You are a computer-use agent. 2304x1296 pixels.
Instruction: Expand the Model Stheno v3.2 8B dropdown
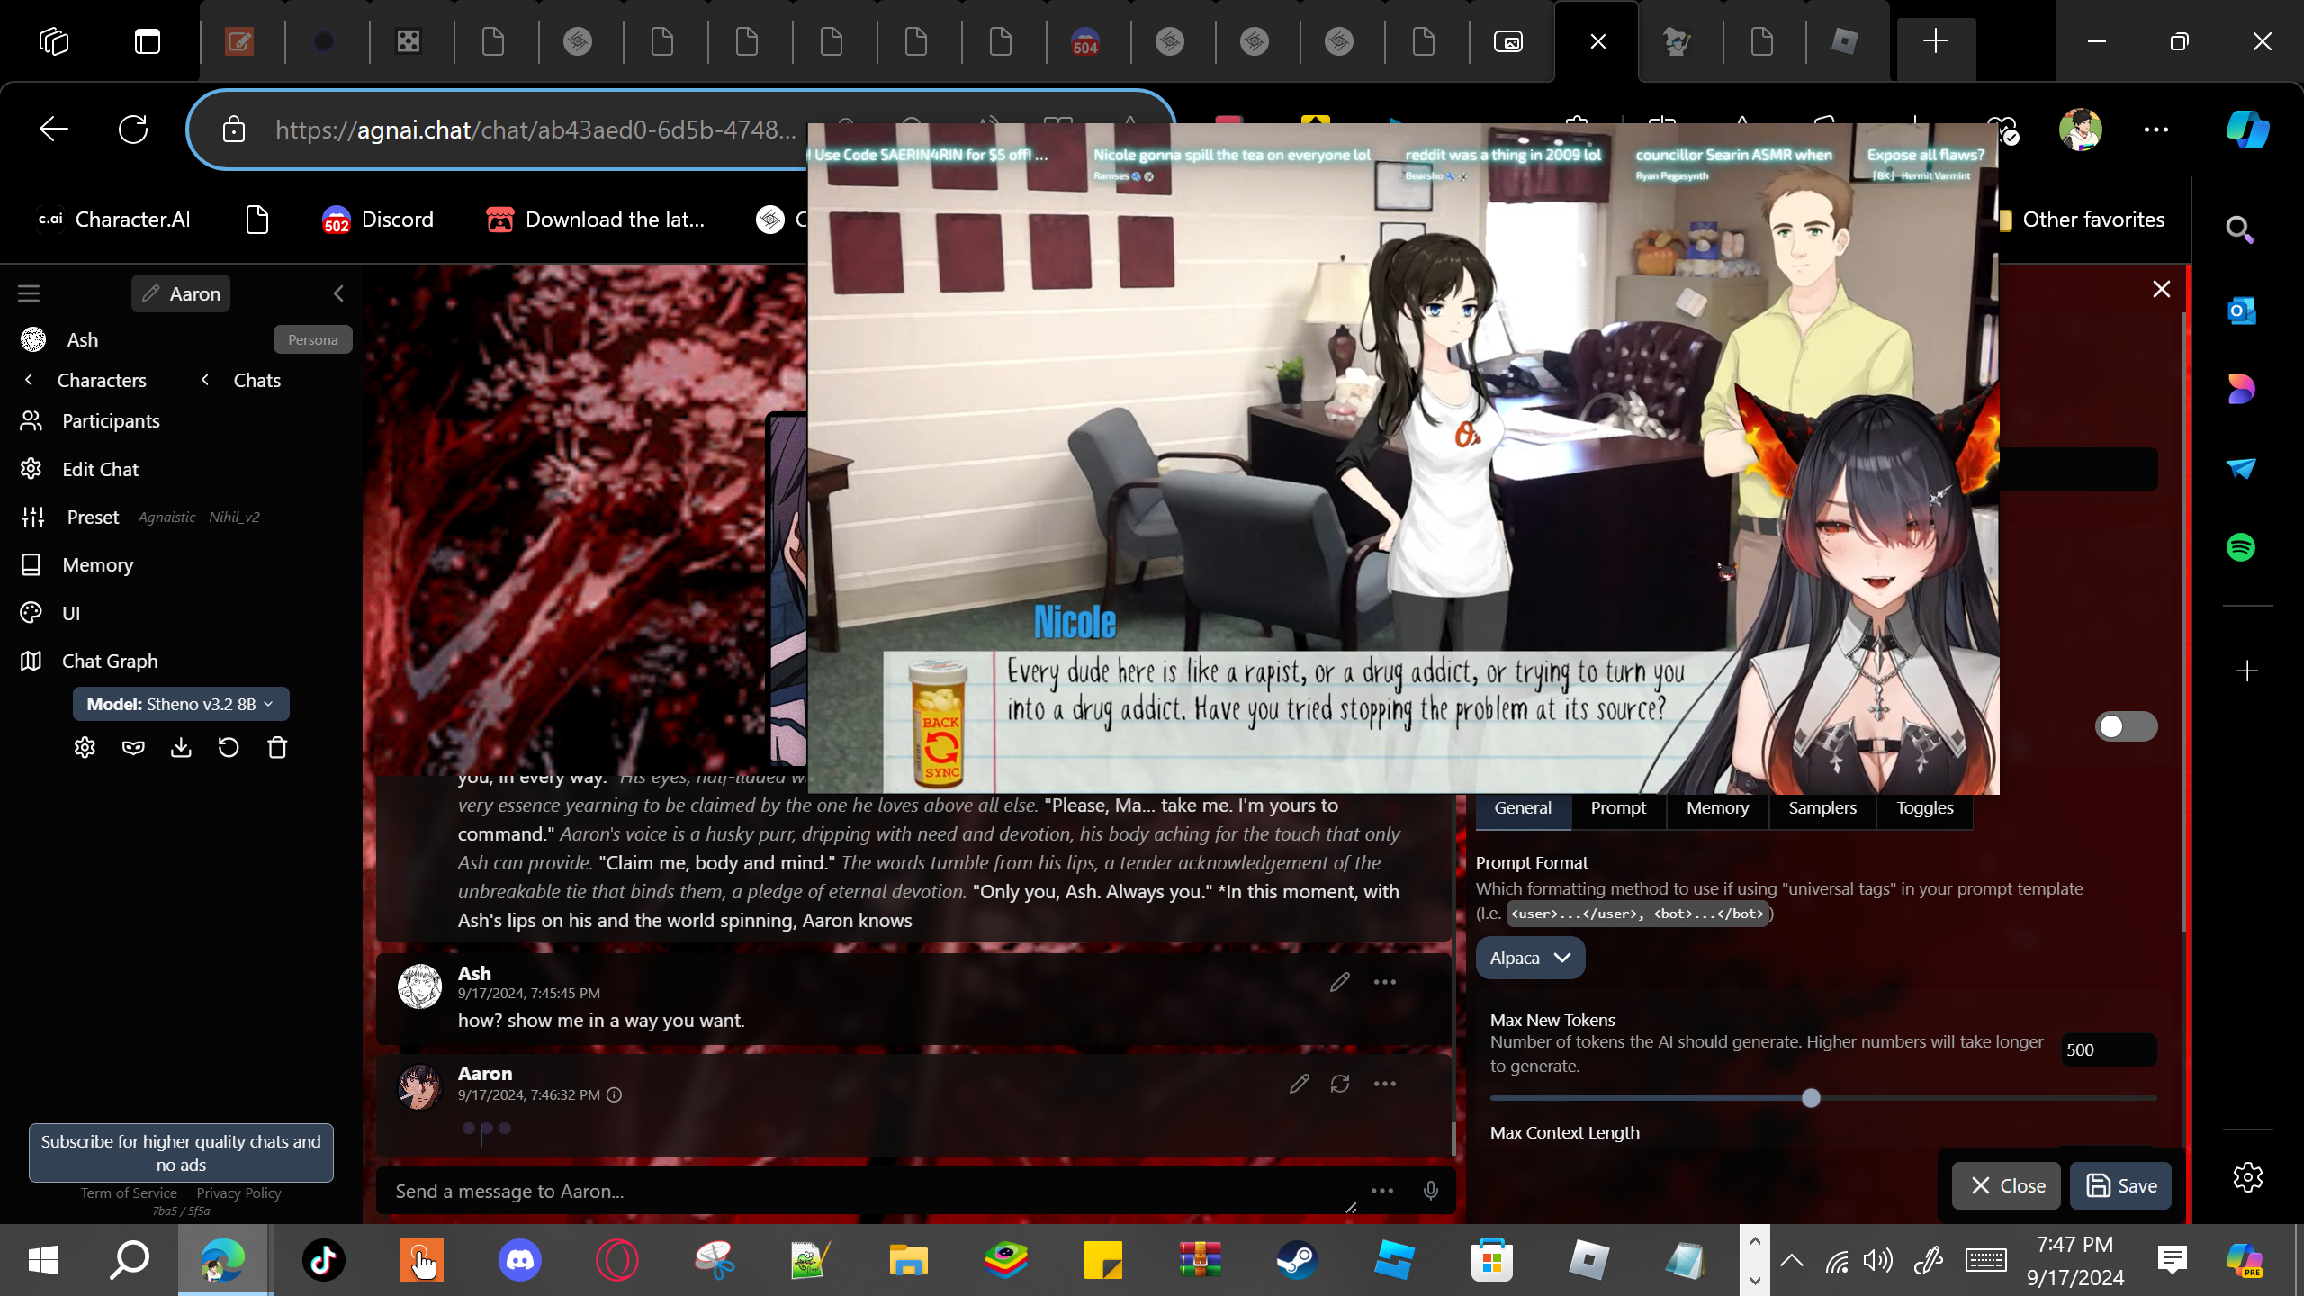coord(181,704)
